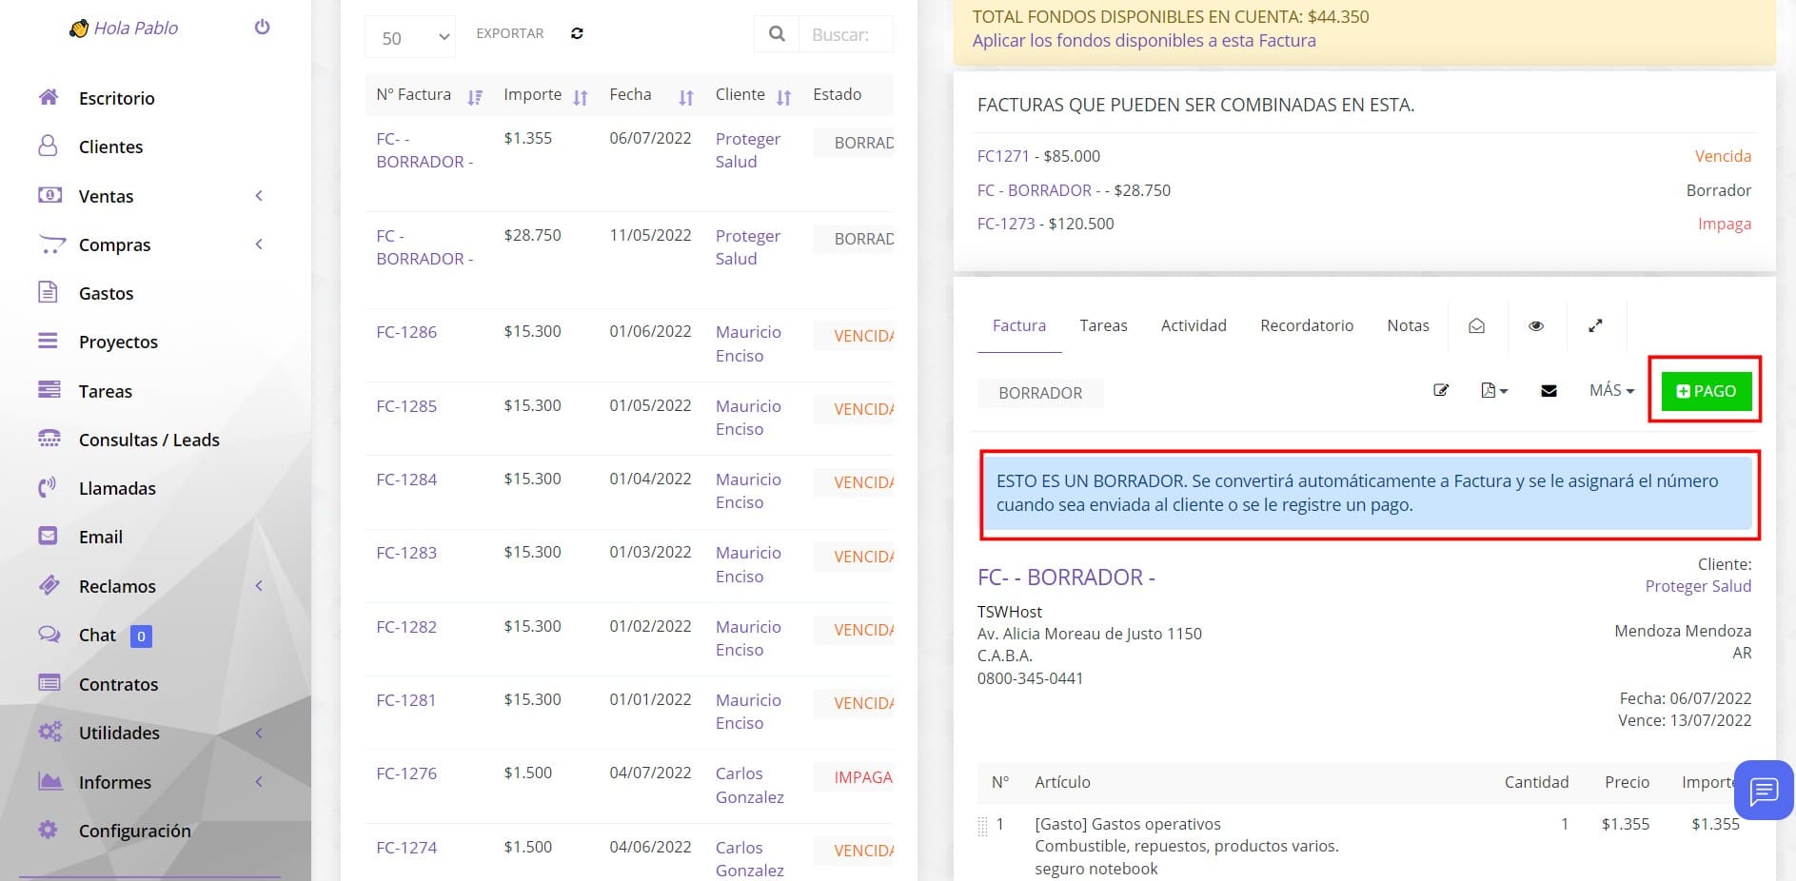
Task: Switch to the Tareas tab
Action: (x=1103, y=325)
